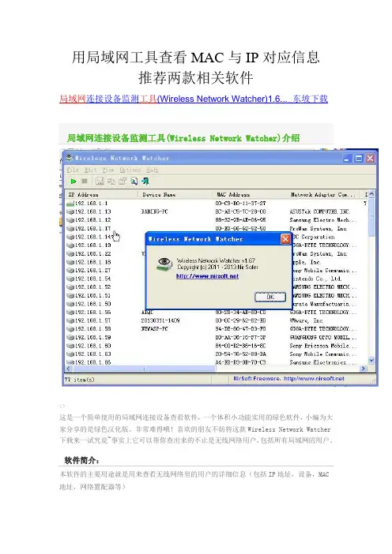The image size is (392, 554).
Task: Open the Properties toolbar icon
Action: point(122,182)
